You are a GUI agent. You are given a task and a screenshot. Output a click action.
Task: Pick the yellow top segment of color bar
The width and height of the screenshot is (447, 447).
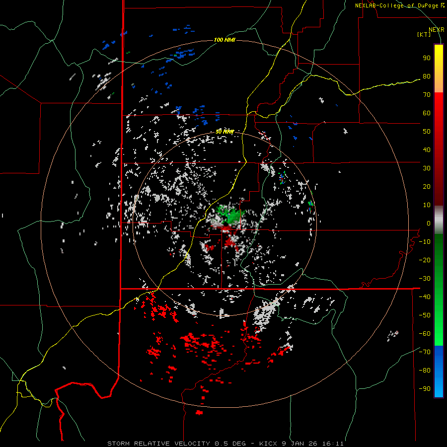click(439, 69)
